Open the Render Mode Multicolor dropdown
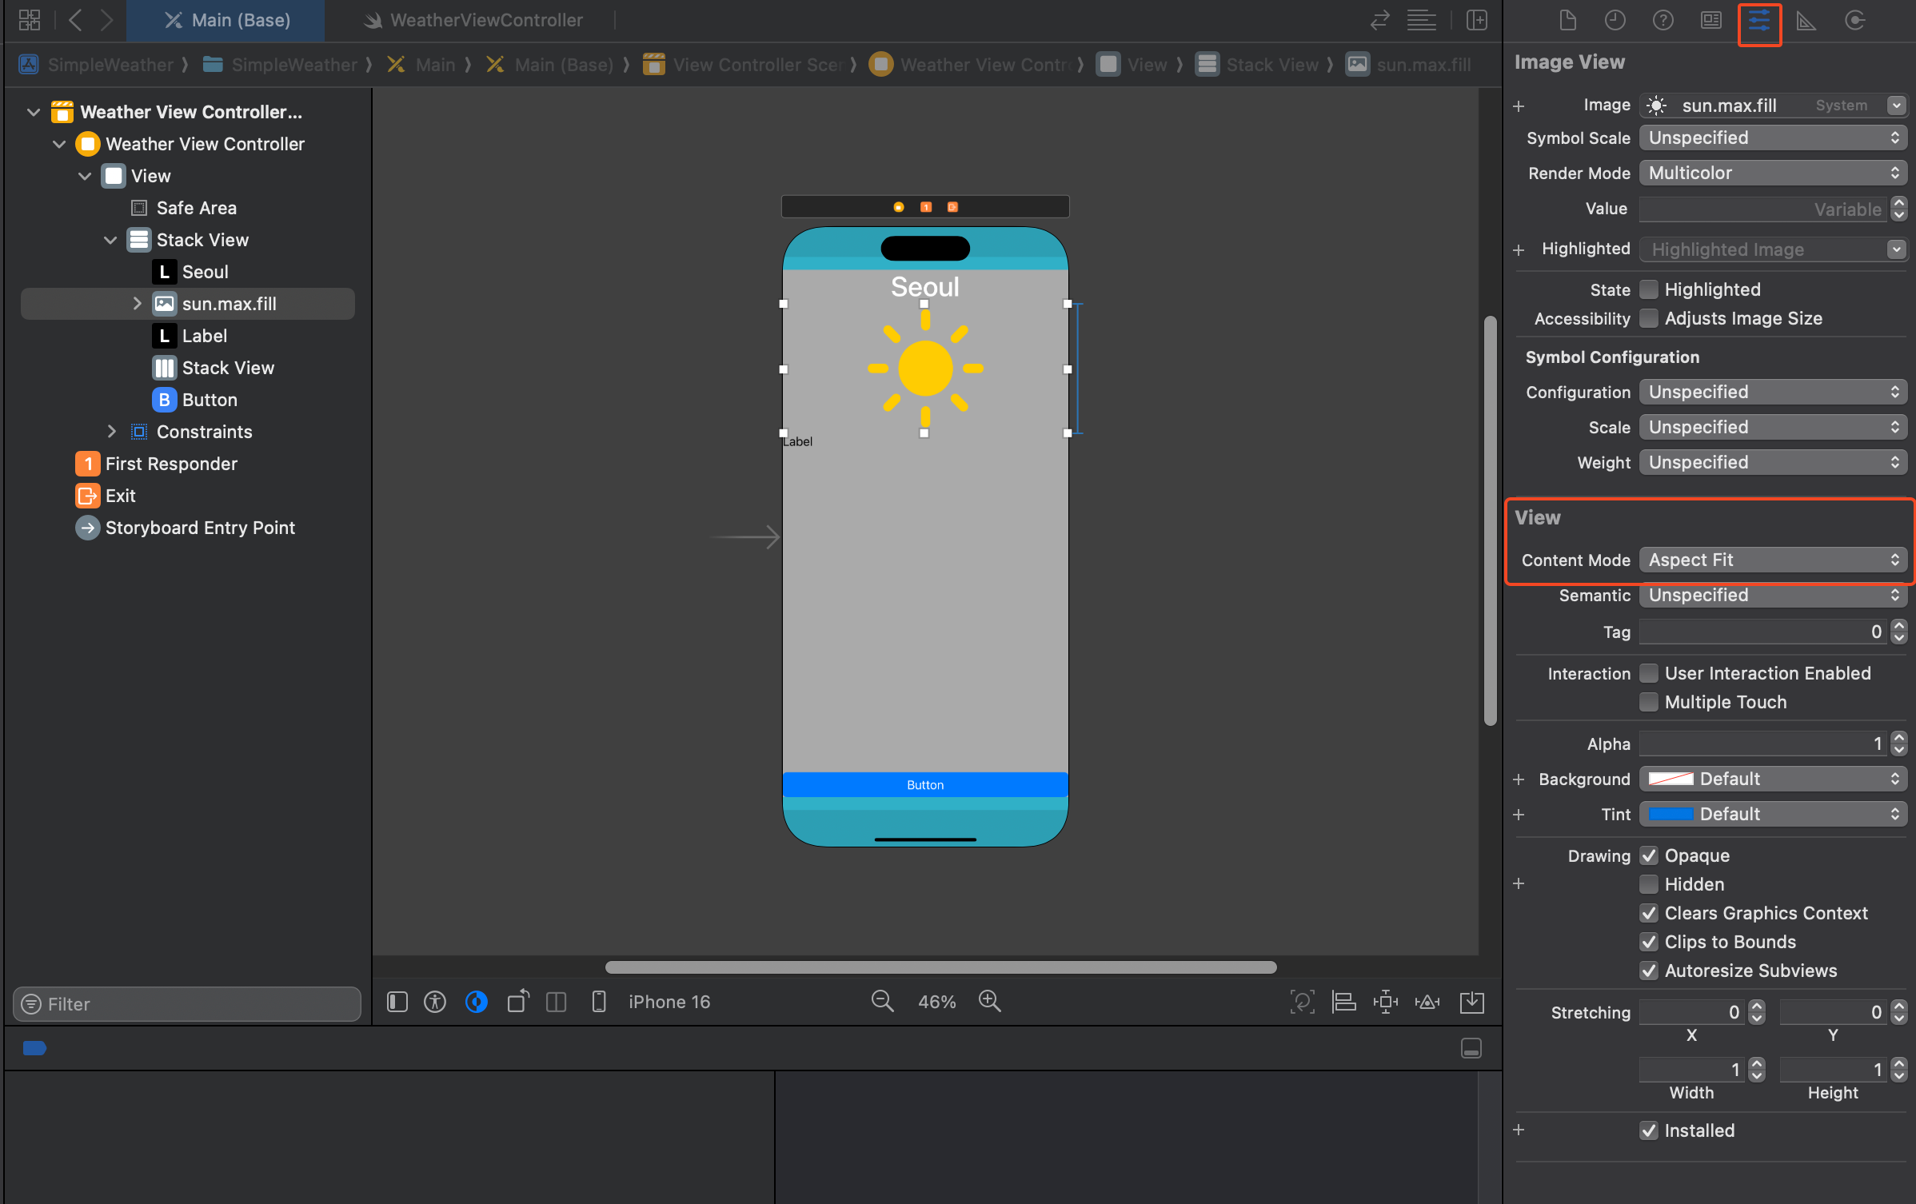1916x1204 pixels. (1772, 173)
